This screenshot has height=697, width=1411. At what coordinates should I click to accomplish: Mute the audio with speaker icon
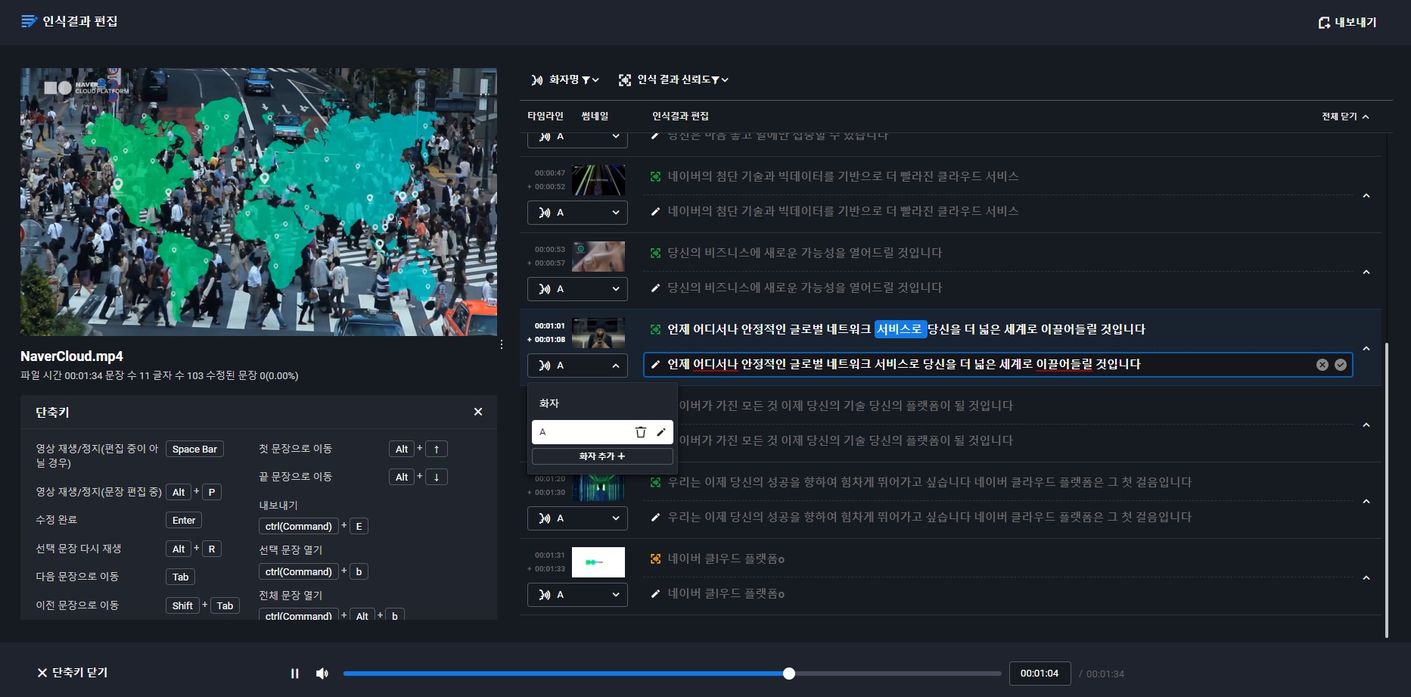click(x=322, y=674)
